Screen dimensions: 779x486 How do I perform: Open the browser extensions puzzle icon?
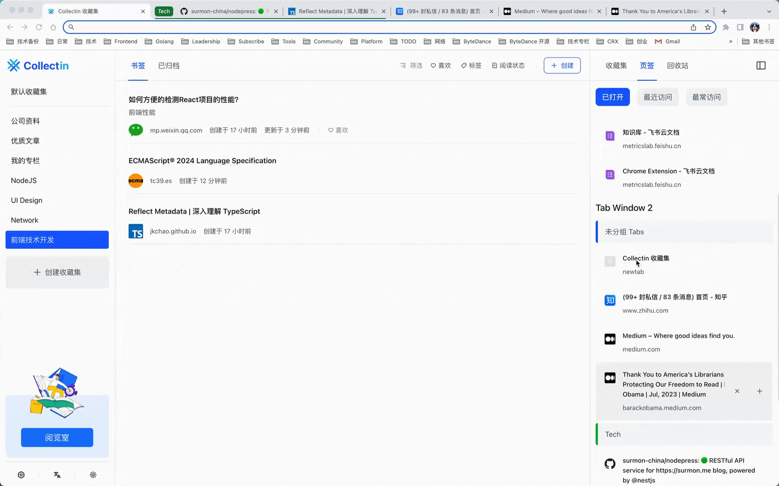coord(726,27)
